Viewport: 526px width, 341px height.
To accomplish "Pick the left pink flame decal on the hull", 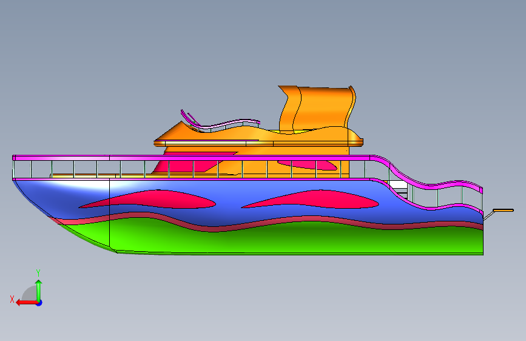I will point(147,200).
